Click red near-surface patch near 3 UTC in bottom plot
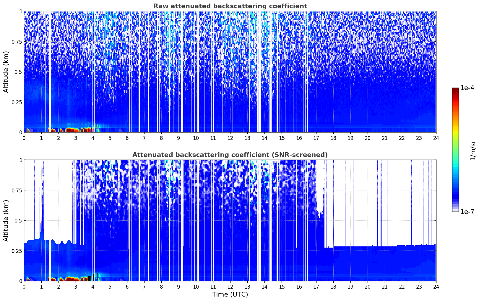 pos(72,277)
